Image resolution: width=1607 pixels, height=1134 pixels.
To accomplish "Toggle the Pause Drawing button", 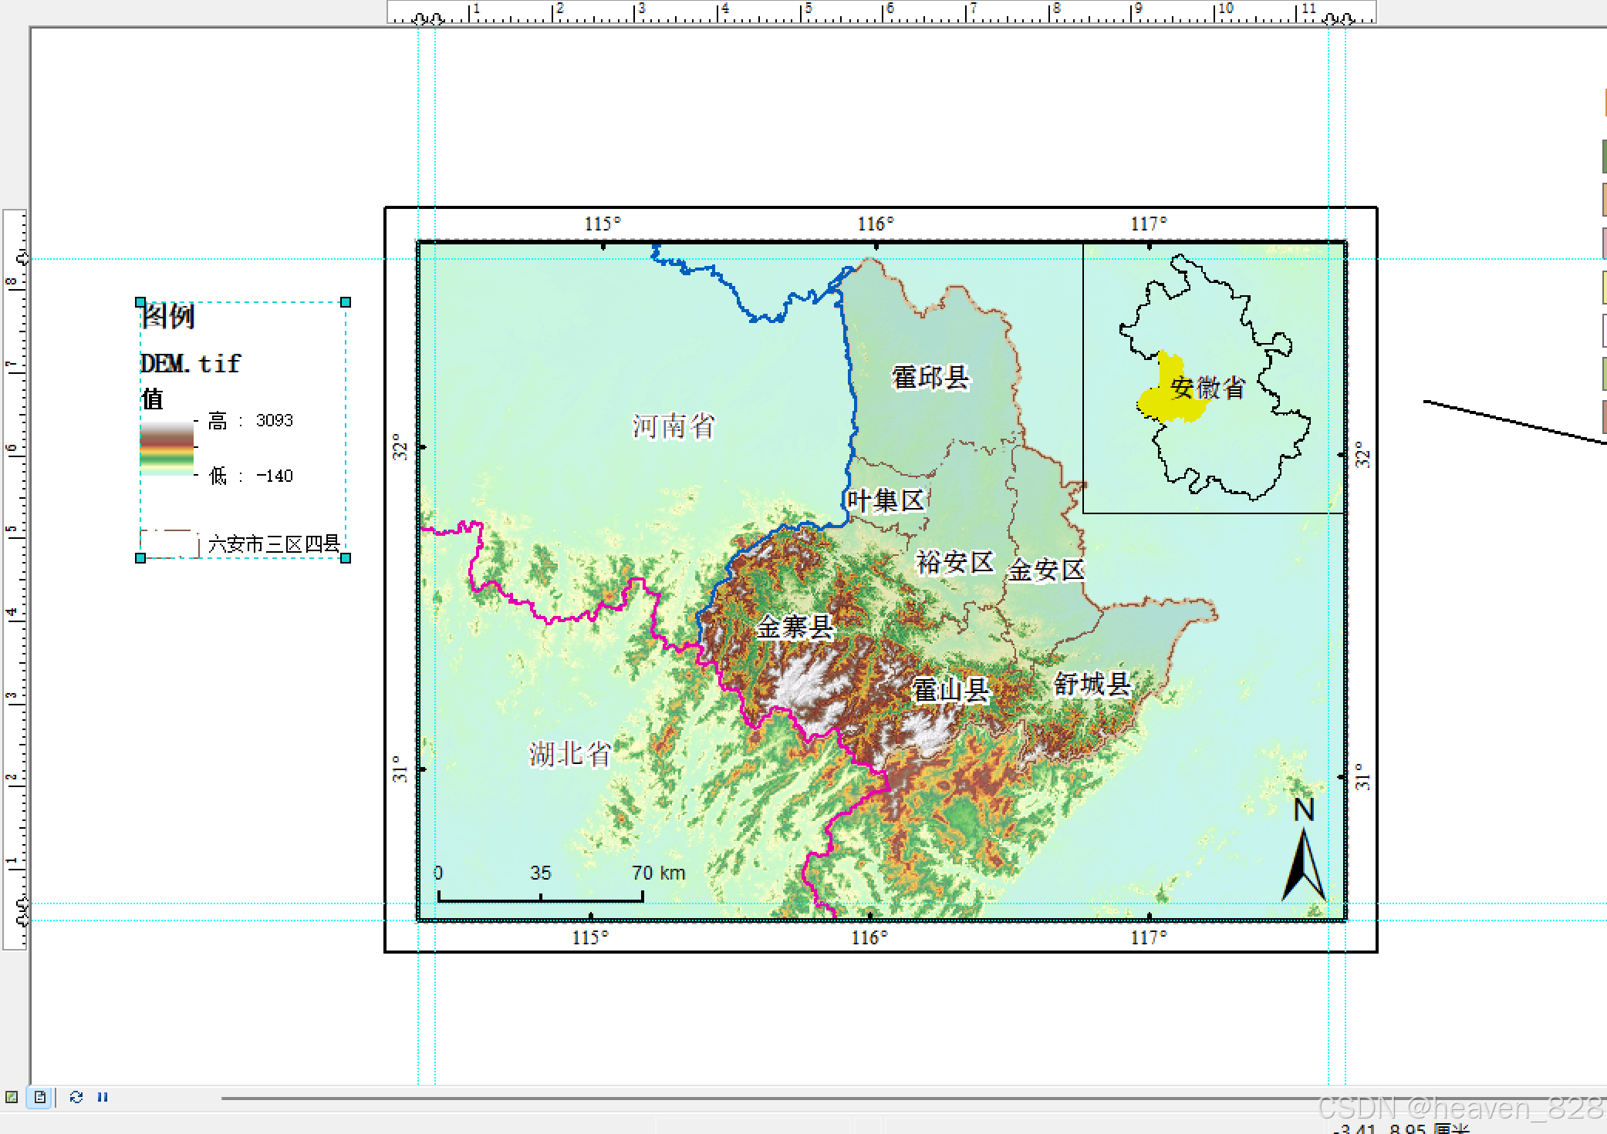I will (103, 1097).
